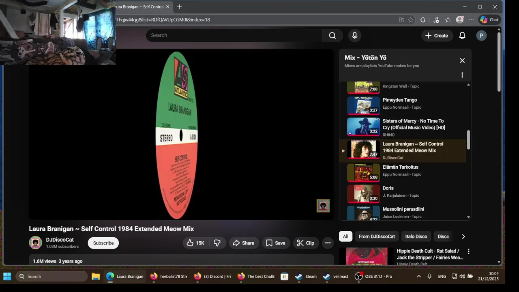This screenshot has height=292, width=519.
Task: Open YouTube notifications bell
Action: pyautogui.click(x=462, y=36)
